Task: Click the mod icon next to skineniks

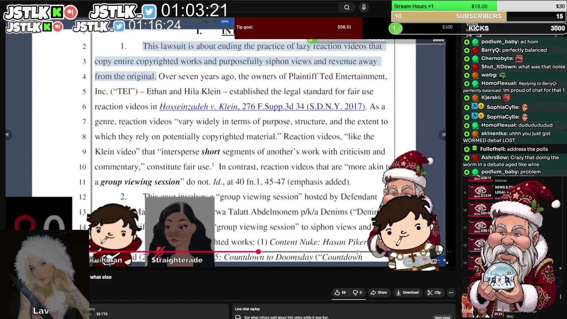Action: [466, 133]
